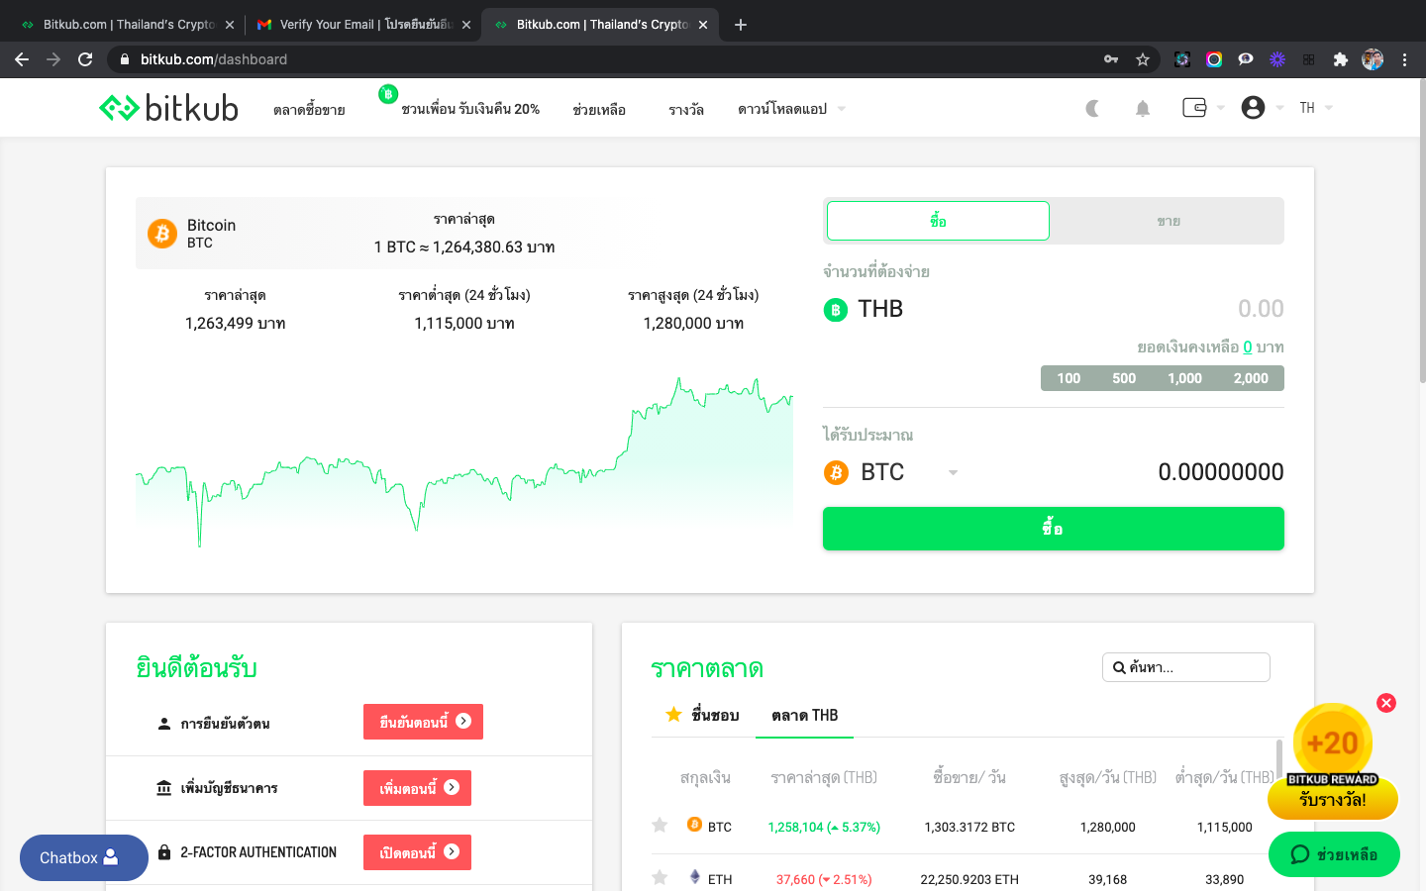The width and height of the screenshot is (1426, 891).
Task: Click the ค้นหา market search field
Action: click(1186, 667)
